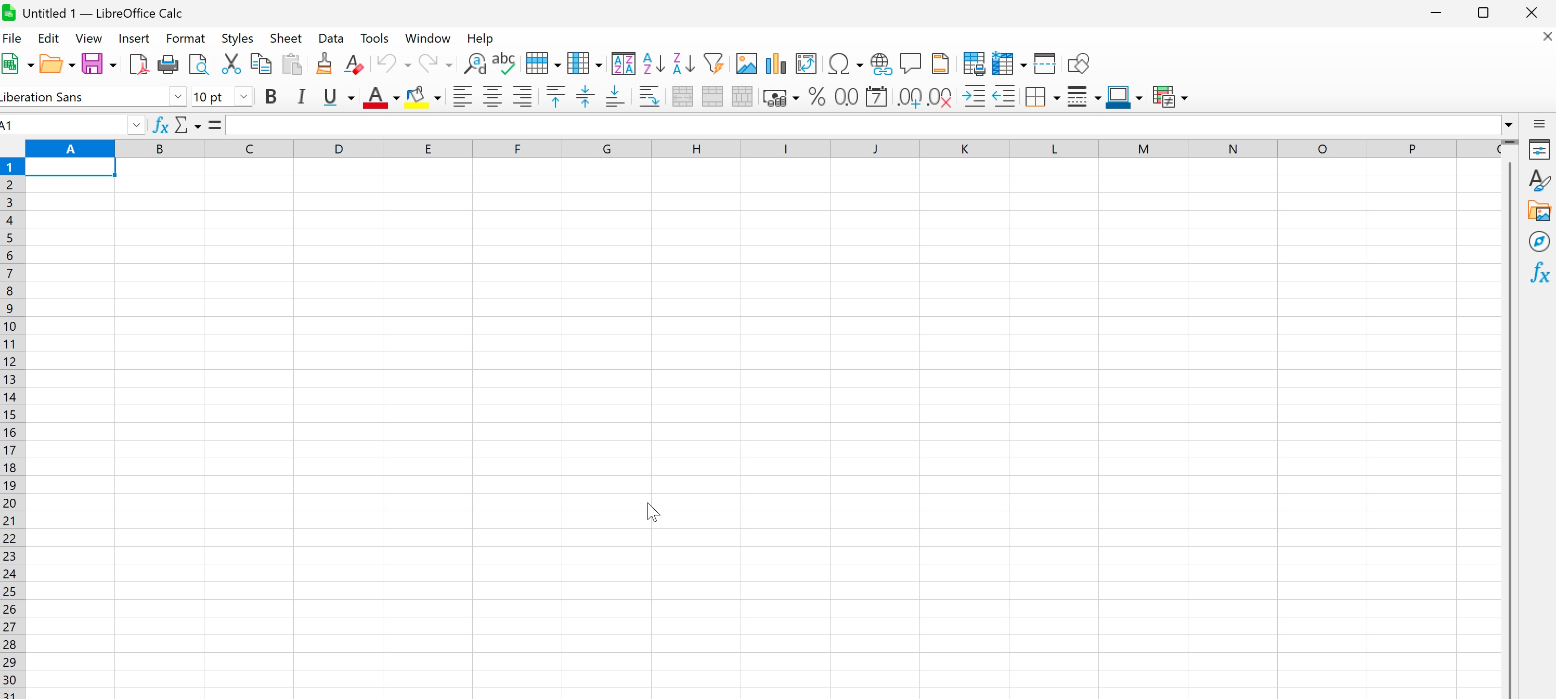The image size is (1556, 699).
Task: Format selection as percent
Action: (x=816, y=97)
